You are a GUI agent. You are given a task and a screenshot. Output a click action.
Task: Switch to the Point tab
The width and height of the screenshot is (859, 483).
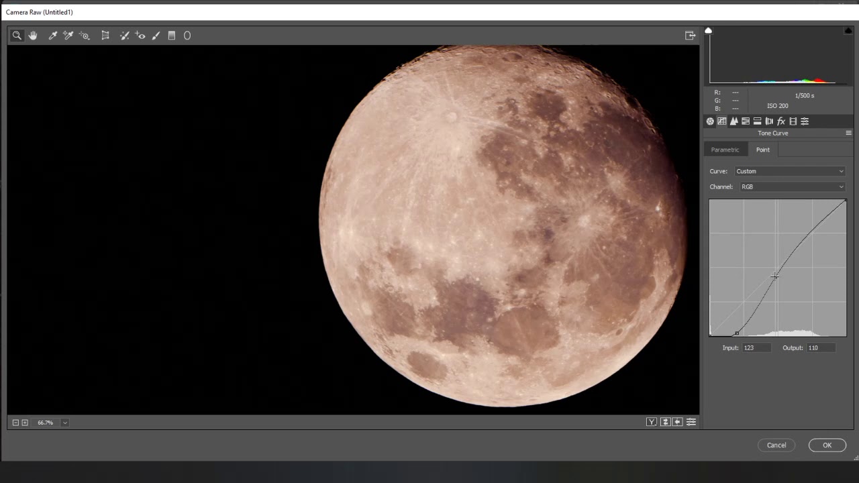click(763, 150)
